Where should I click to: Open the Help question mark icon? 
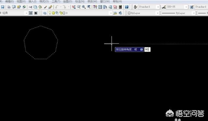[127, 7]
